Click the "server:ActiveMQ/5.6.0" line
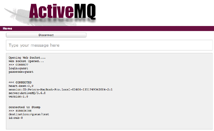The image size is (214, 131). point(27,93)
